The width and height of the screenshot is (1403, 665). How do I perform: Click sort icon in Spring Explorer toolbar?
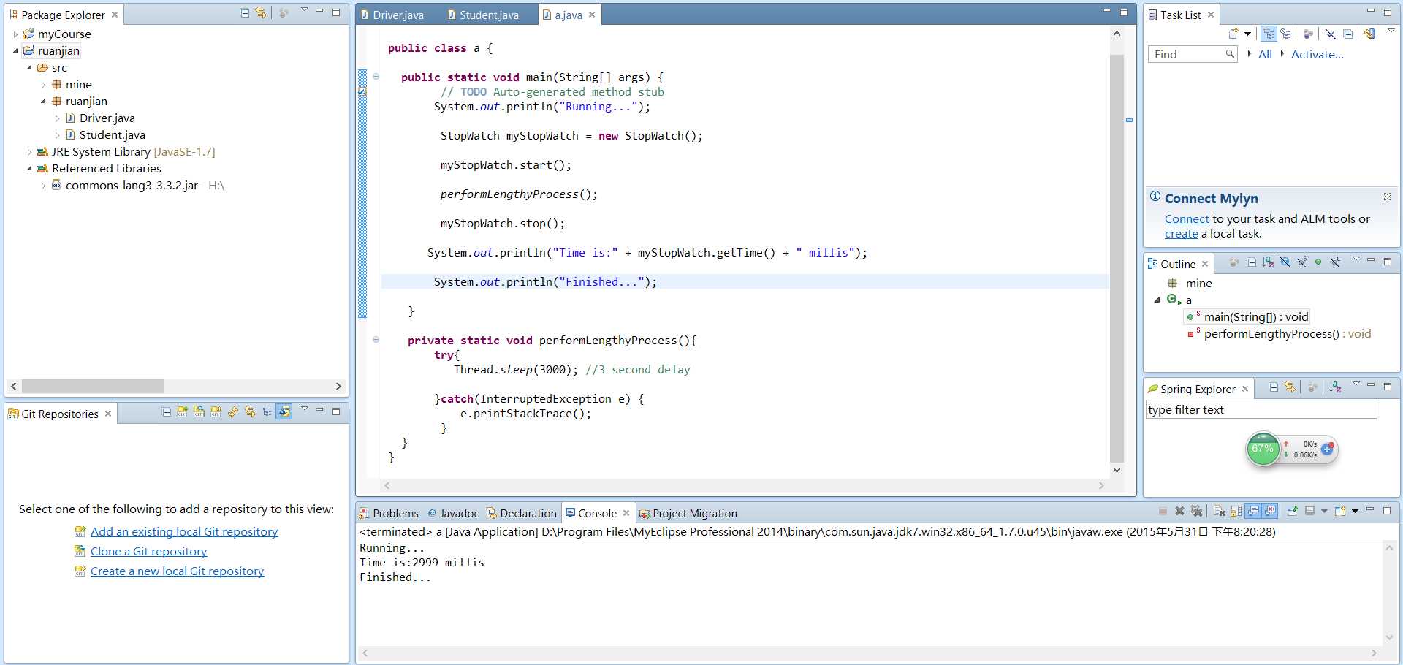click(1335, 387)
